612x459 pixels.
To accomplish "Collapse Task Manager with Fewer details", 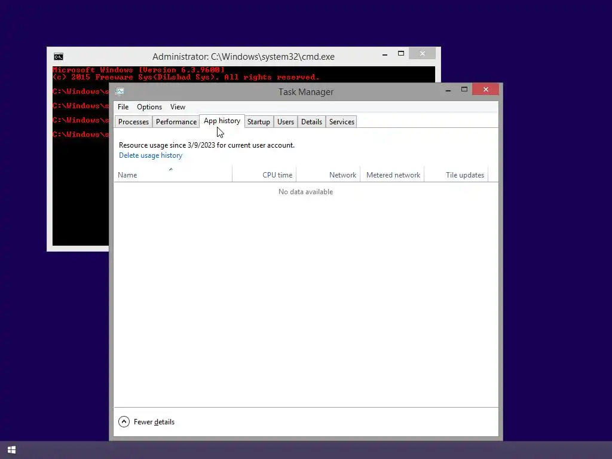I will click(146, 422).
